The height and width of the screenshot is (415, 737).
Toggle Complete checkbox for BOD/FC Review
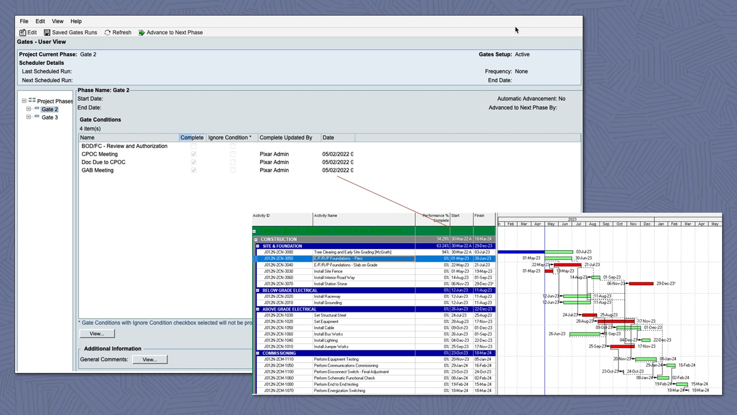(193, 146)
